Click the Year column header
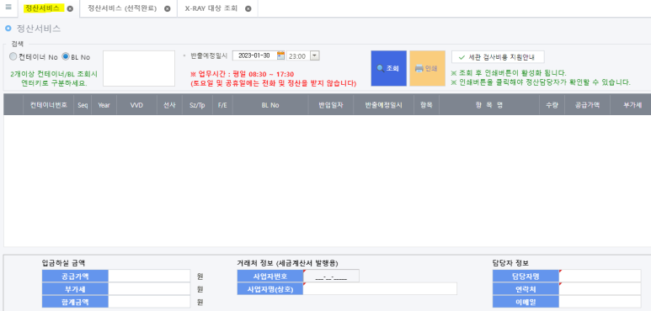 tap(104, 105)
